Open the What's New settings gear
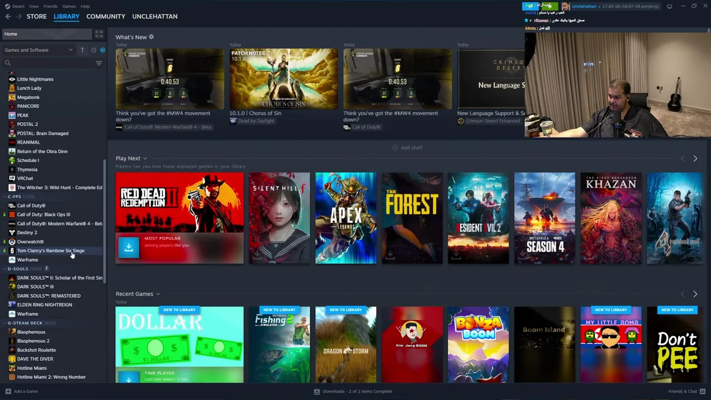 click(151, 37)
